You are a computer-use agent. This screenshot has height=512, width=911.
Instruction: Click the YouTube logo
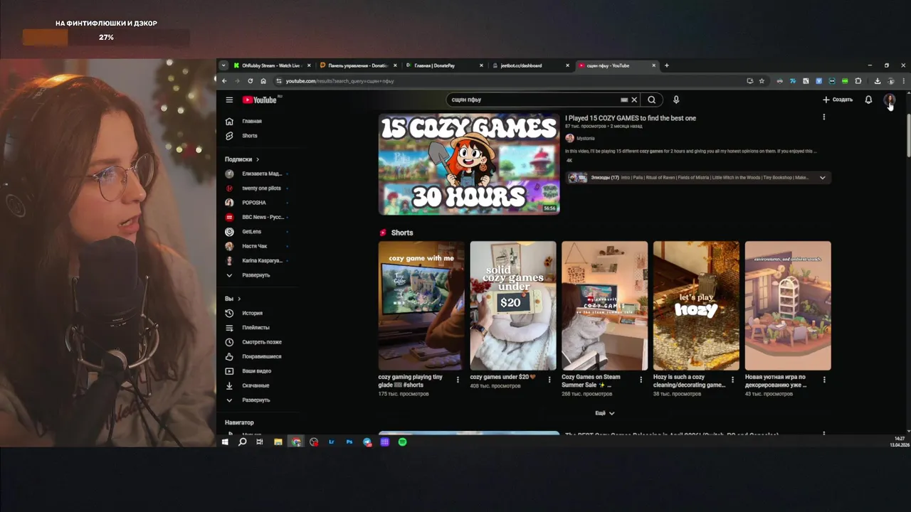[260, 100]
